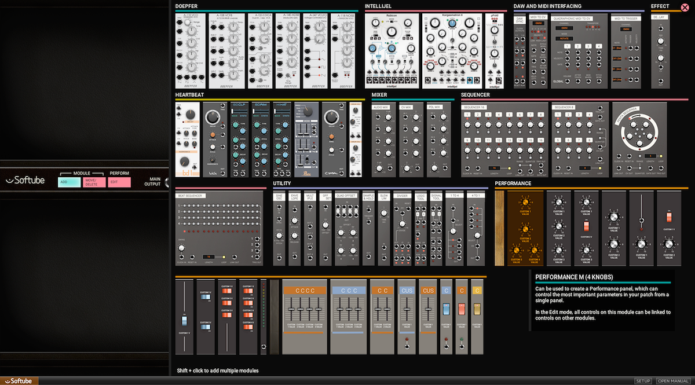Enable the module ADD mode
Image resolution: width=695 pixels, height=385 pixels.
pyautogui.click(x=69, y=182)
